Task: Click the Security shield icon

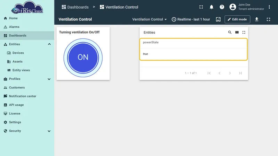Action: (x=5, y=131)
